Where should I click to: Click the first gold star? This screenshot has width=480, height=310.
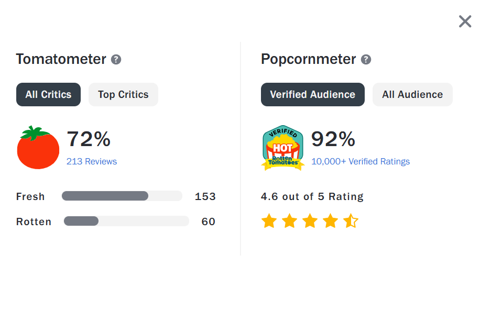(269, 220)
